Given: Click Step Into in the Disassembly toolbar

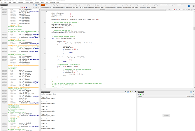Looking at the screenshot, I should [x=29, y=7].
